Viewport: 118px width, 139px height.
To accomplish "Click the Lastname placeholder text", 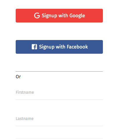I will (x=25, y=119).
